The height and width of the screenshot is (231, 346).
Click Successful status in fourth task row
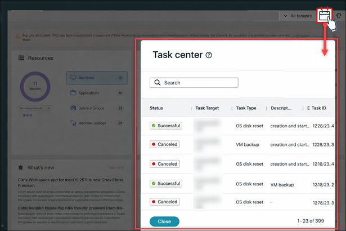click(166, 184)
